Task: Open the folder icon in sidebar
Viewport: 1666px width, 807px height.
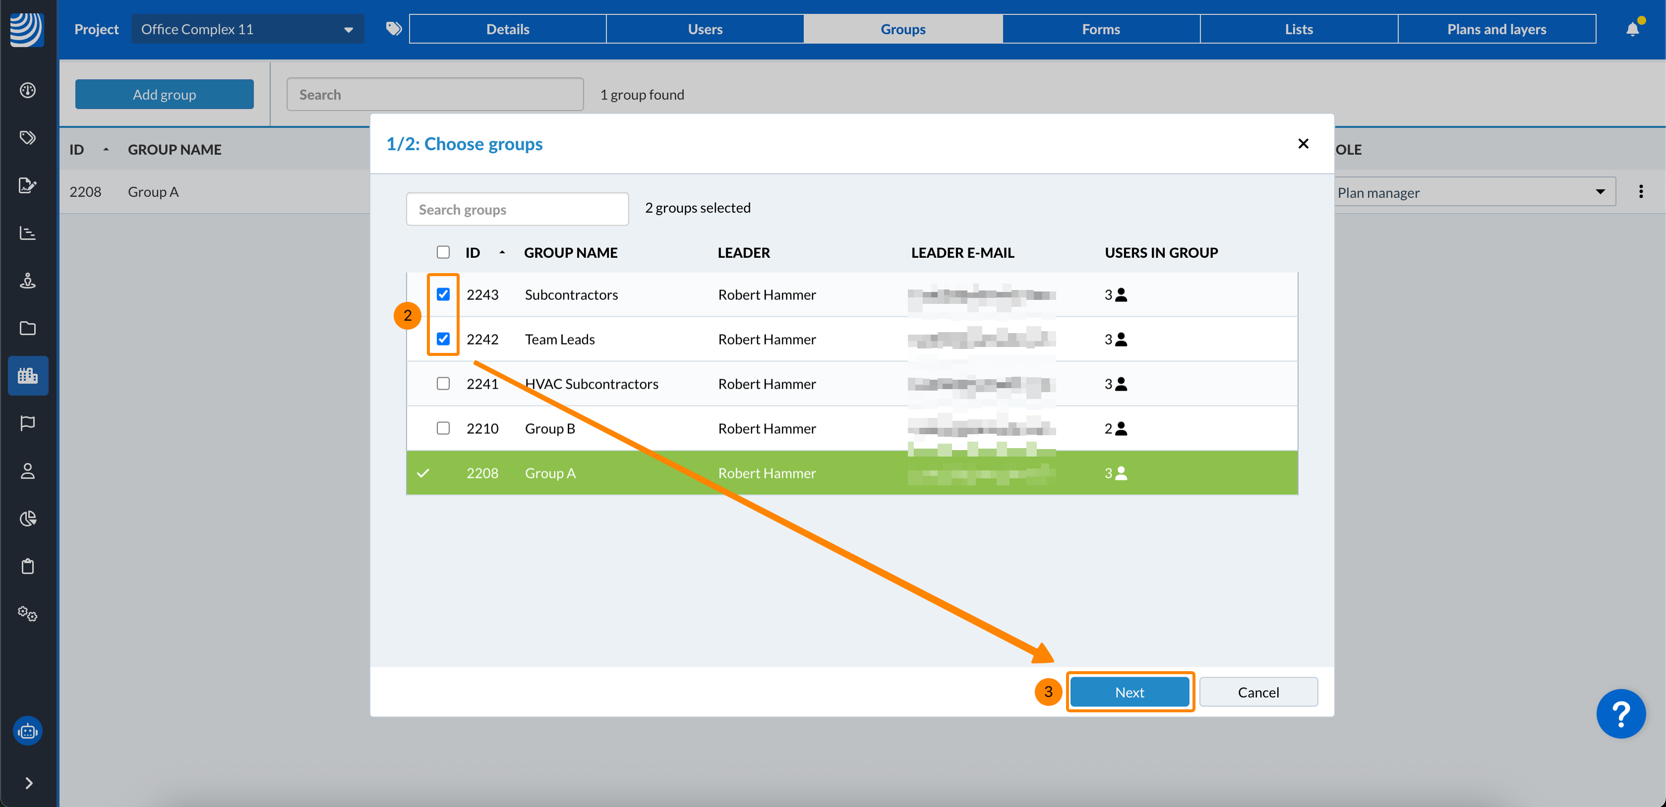Action: point(28,328)
